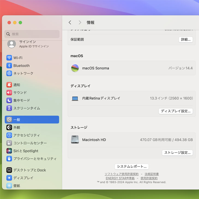The image size is (199, 199).
Task: Select Wi-Fi label in sidebar
Action: (18, 58)
